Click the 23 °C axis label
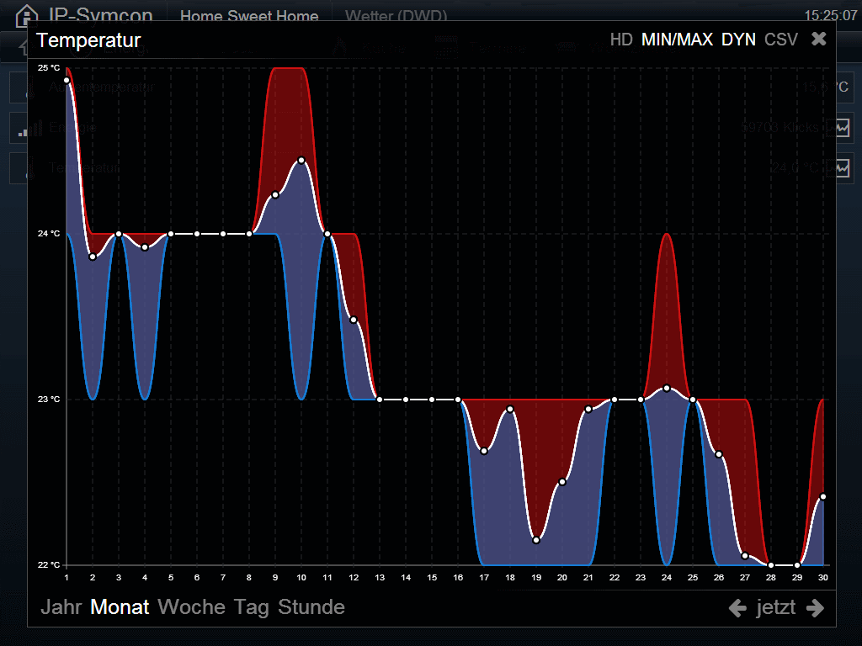The image size is (862, 646). (49, 399)
